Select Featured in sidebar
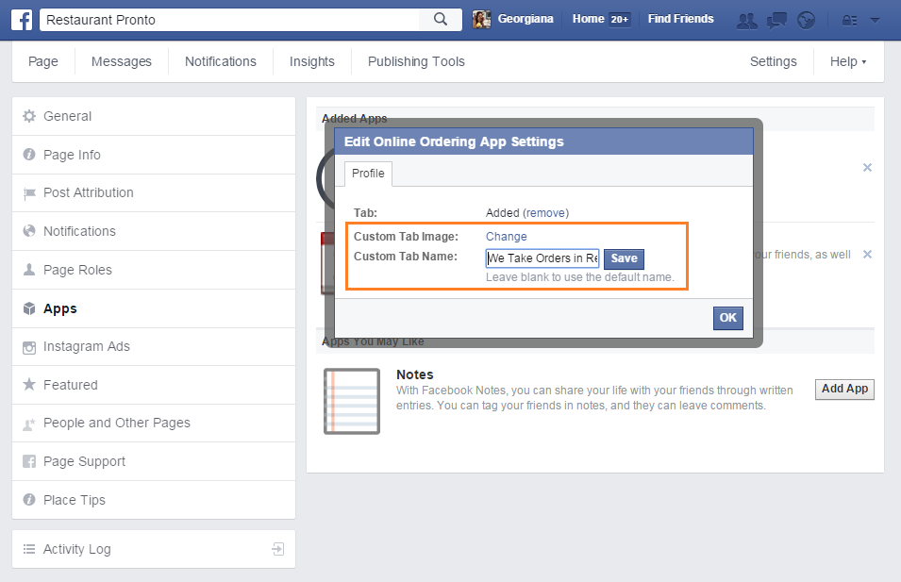The width and height of the screenshot is (901, 582). pyautogui.click(x=154, y=384)
